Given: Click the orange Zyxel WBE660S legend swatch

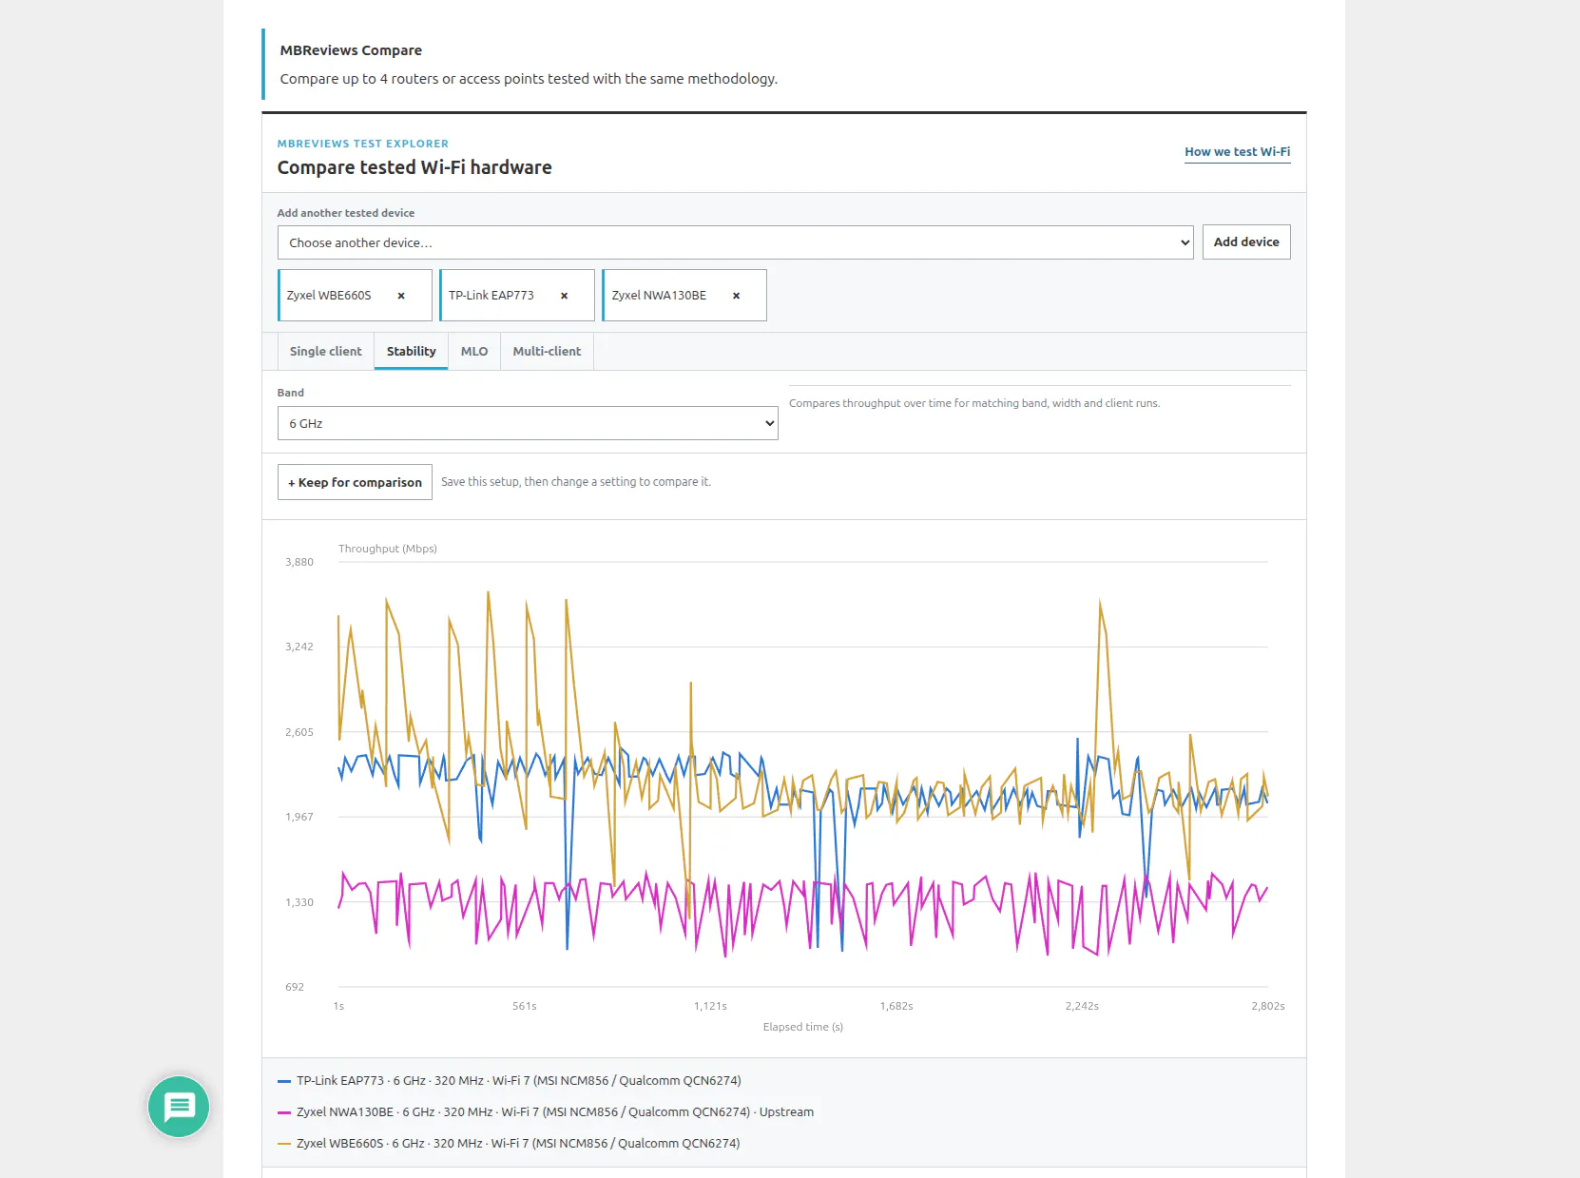Looking at the screenshot, I should (283, 1144).
